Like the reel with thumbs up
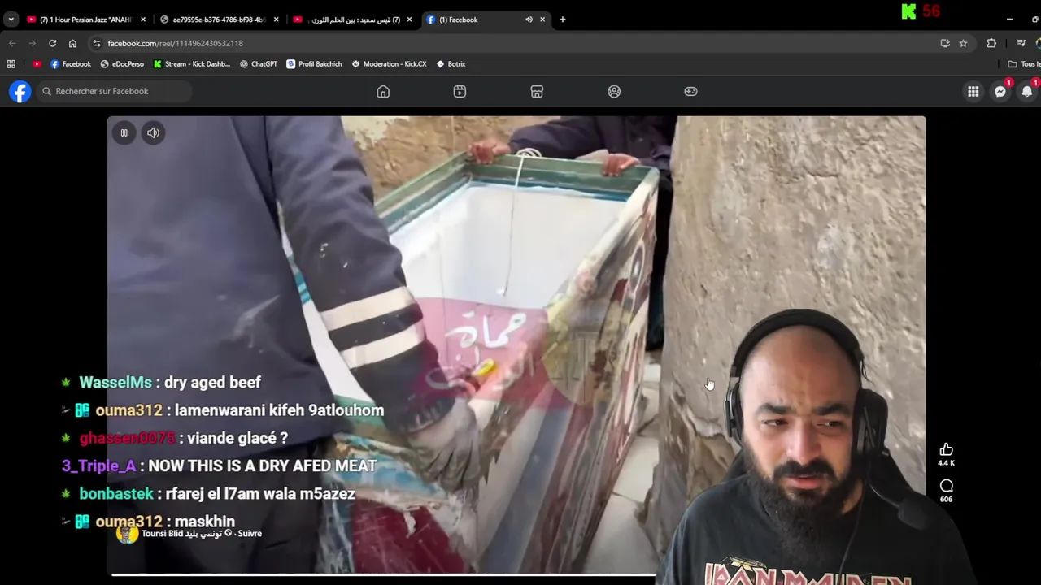 tap(946, 449)
